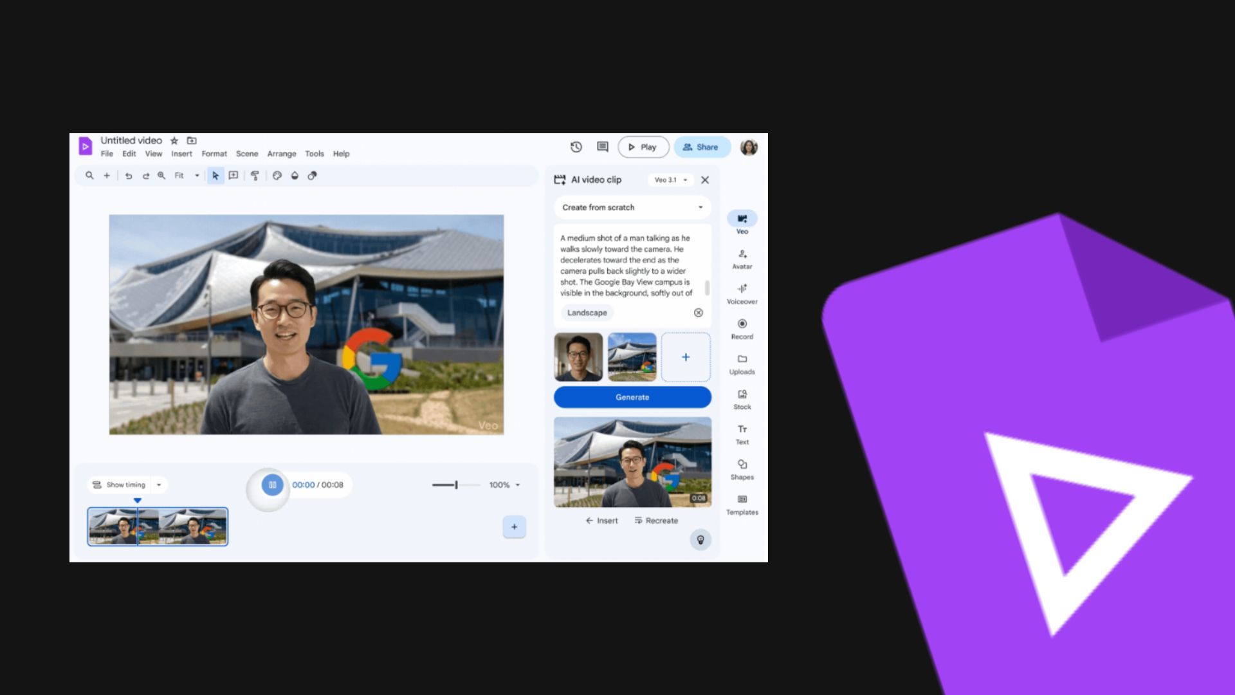Adjust the timeline zoom slider
1235x695 pixels.
tap(456, 485)
